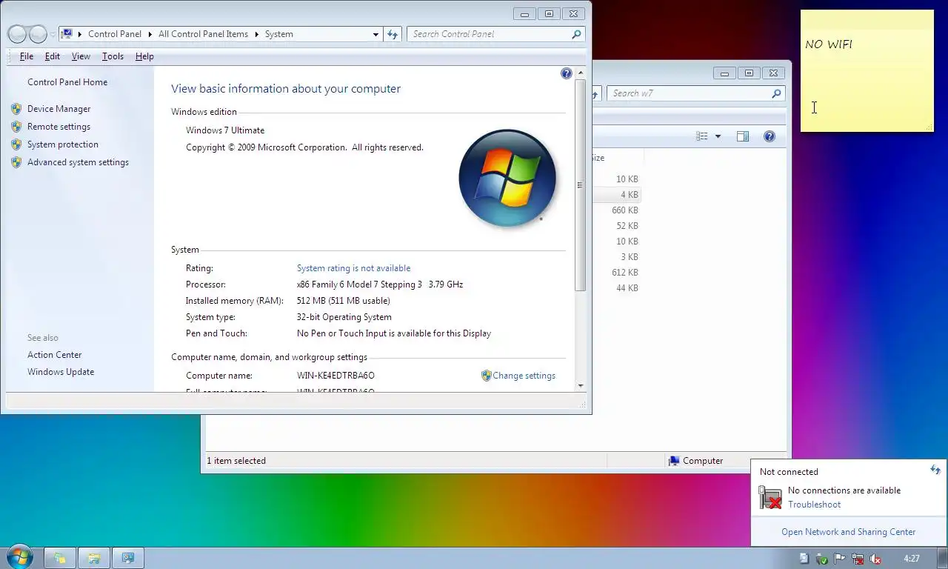The width and height of the screenshot is (948, 569).
Task: Click the Size column header in Explorer
Action: coord(618,158)
